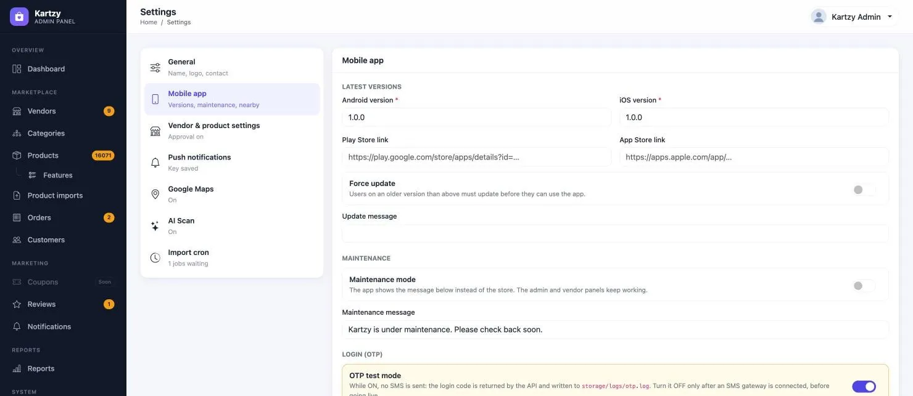The image size is (913, 396).
Task: Enable the Force update switch
Action: 864,190
